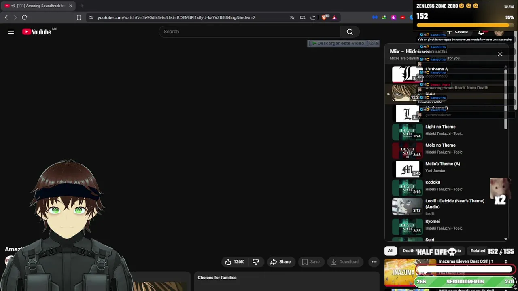Click the red YouTube extension icon
The height and width of the screenshot is (291, 518).
403,17
